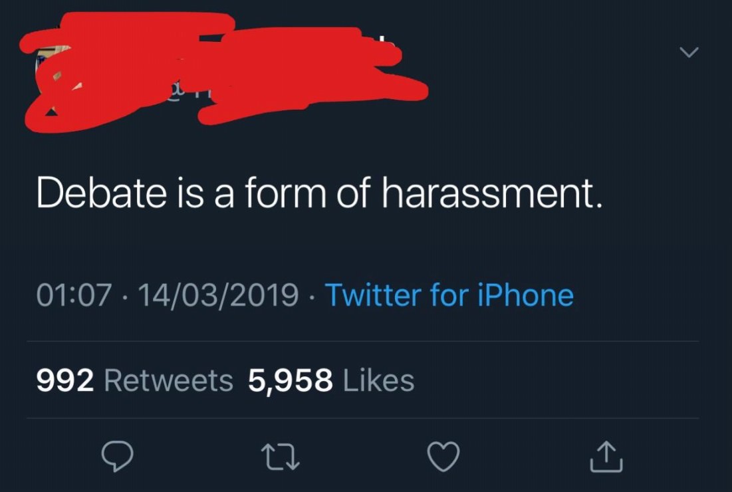
Task: Click the tweet text "Debate is a form of harassment."
Action: (320, 193)
